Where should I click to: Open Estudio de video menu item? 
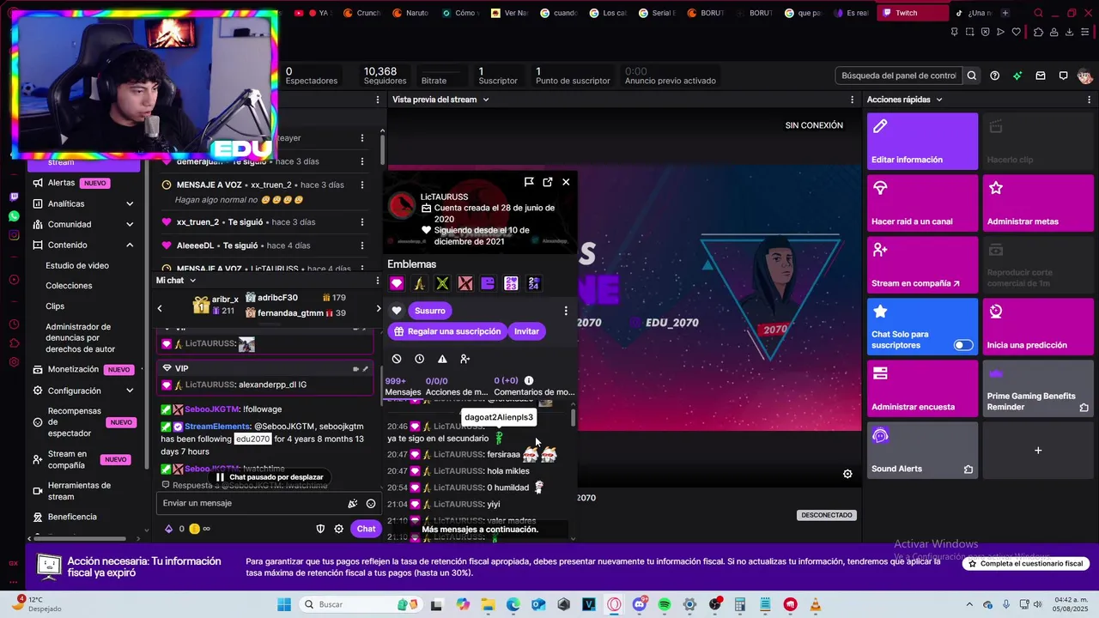[77, 265]
